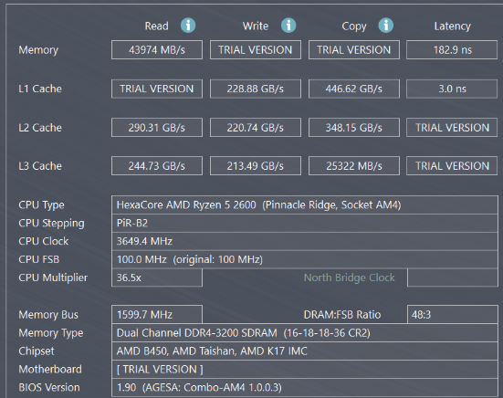Click the Motherboard label
Viewport: 503px width, 398px height.
[50, 370]
